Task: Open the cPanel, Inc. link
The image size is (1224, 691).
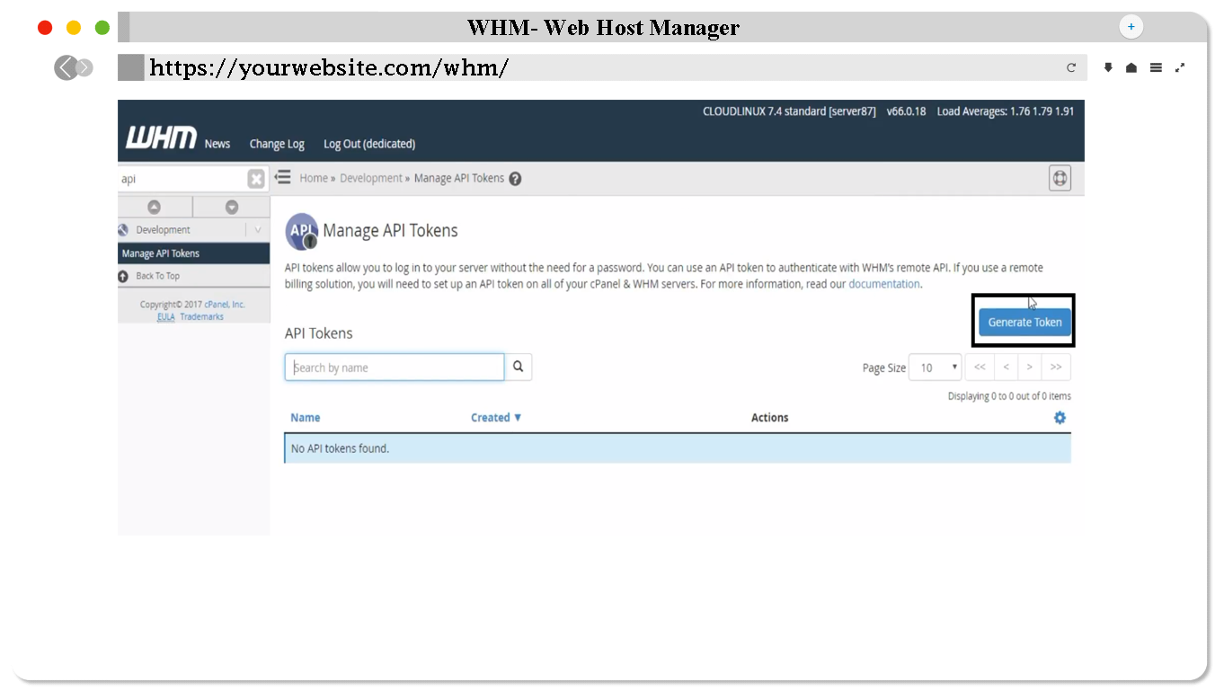Action: pos(225,305)
